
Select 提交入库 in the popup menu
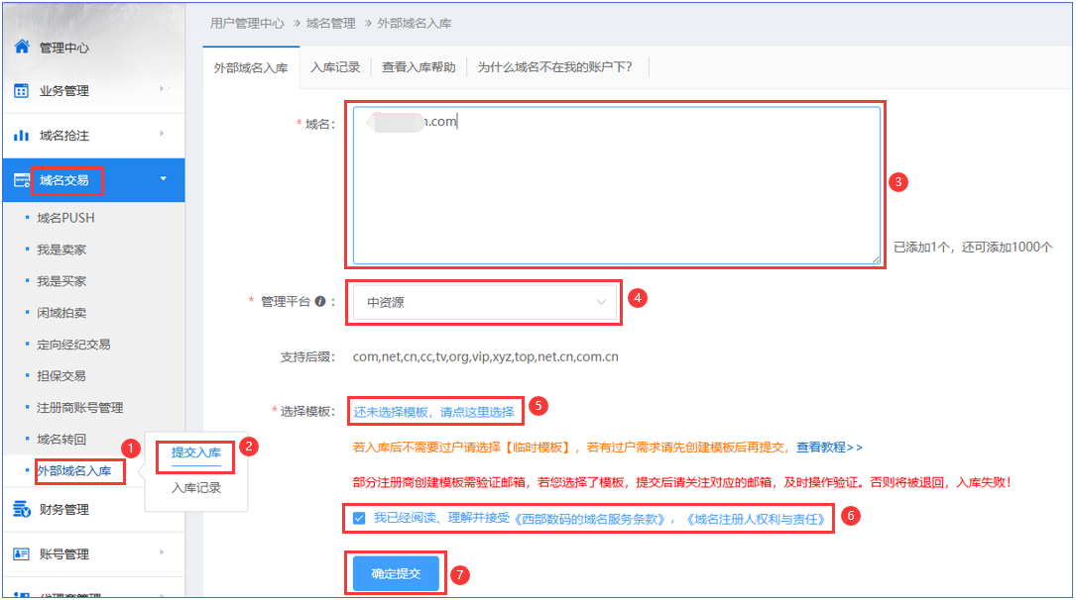pyautogui.click(x=195, y=453)
